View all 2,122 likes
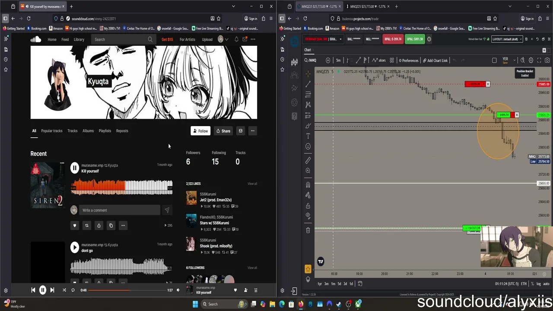The image size is (553, 311). [x=252, y=184]
